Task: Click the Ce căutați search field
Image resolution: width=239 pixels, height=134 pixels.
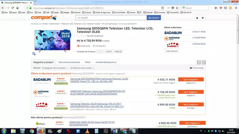Action: coord(111,18)
